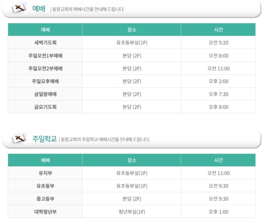263x221 pixels.
Task: Click 유초등부 place cell 유초등부실(1F)
Action: [x=132, y=186]
